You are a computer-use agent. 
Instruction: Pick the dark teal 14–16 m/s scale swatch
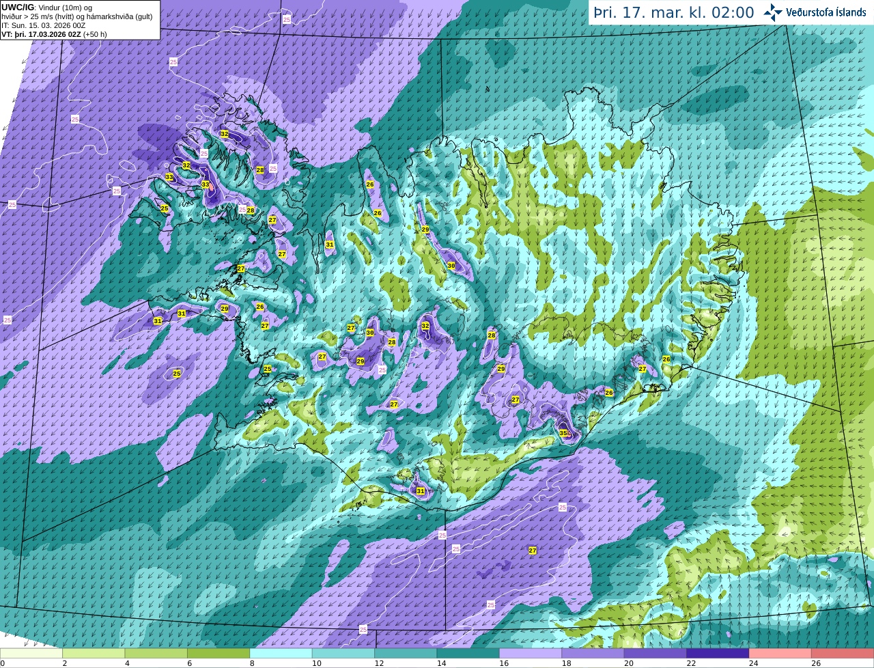[468, 653]
